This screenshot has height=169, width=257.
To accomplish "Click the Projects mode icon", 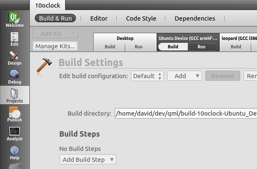I will (15, 95).
